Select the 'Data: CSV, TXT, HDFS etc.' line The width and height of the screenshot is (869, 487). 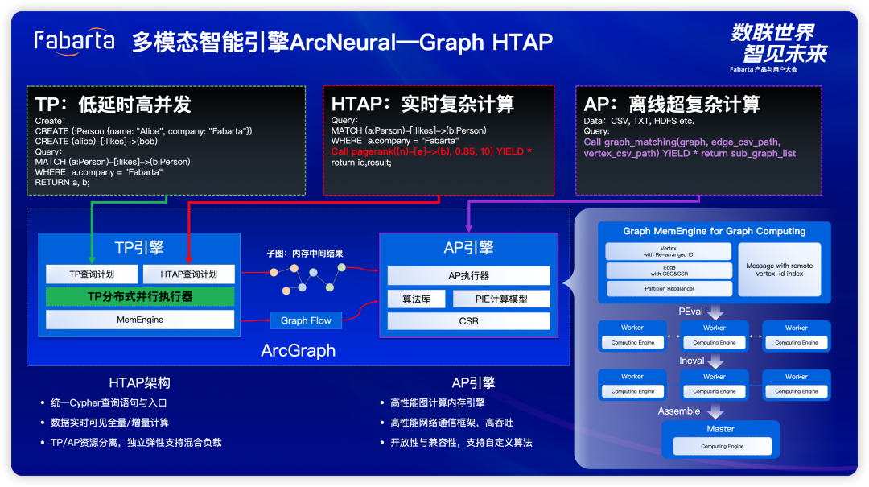pos(638,121)
